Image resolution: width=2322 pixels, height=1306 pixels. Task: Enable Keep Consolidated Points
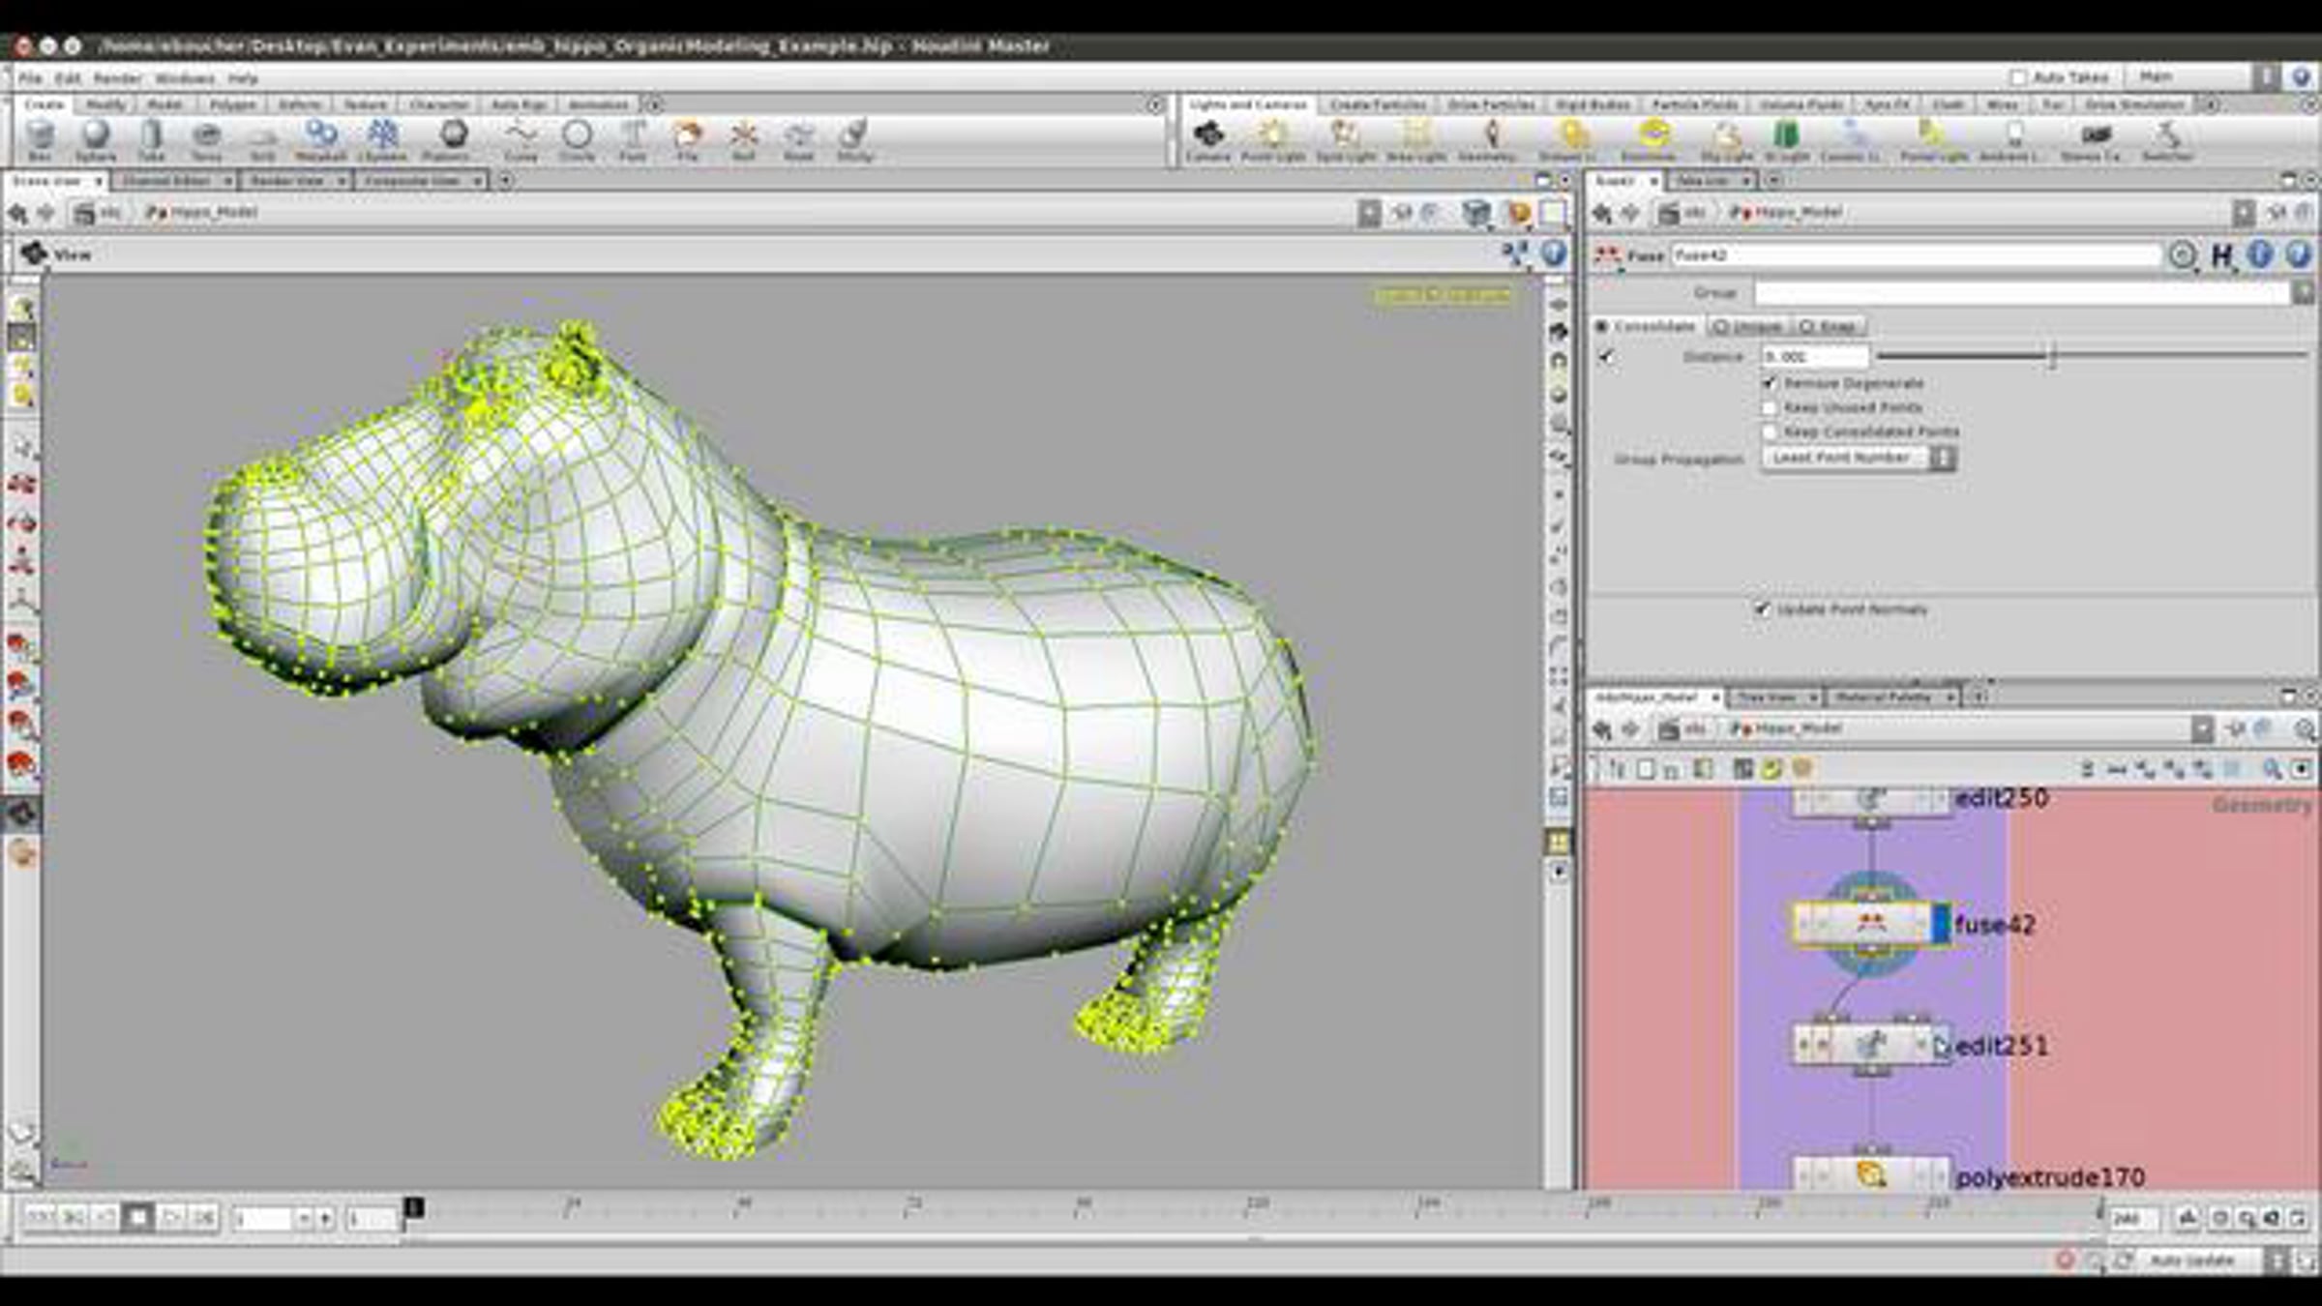point(1770,431)
